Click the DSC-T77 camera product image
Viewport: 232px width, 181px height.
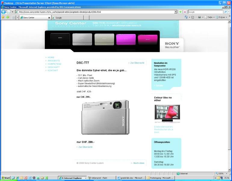click(x=105, y=117)
